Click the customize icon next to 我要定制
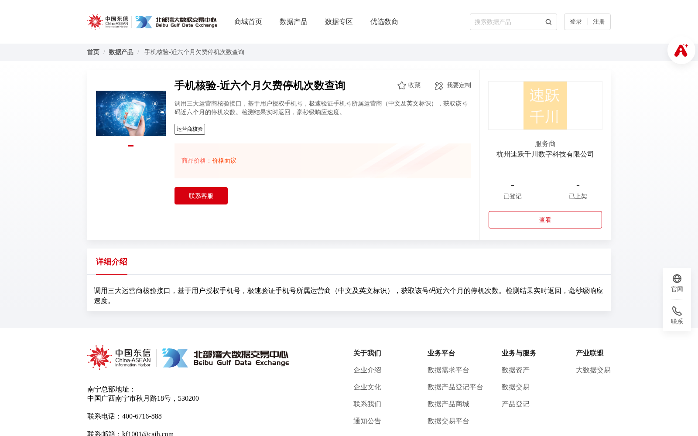Screen dimensions: 698x436 click(439, 86)
